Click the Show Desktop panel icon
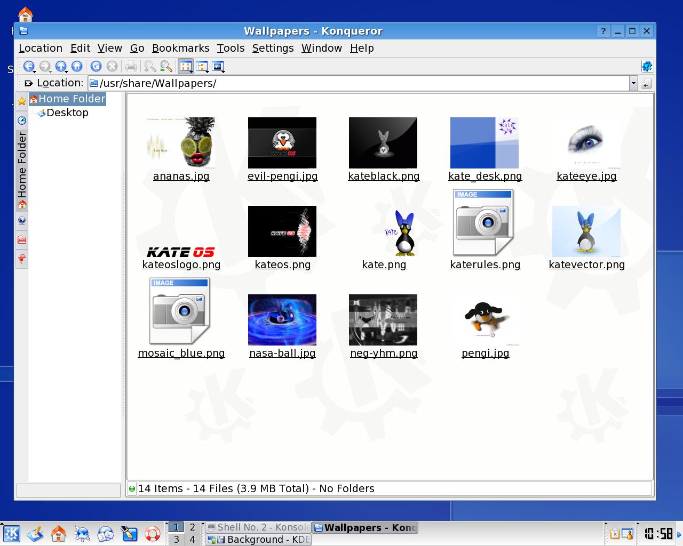The height and width of the screenshot is (546, 683). (x=35, y=533)
